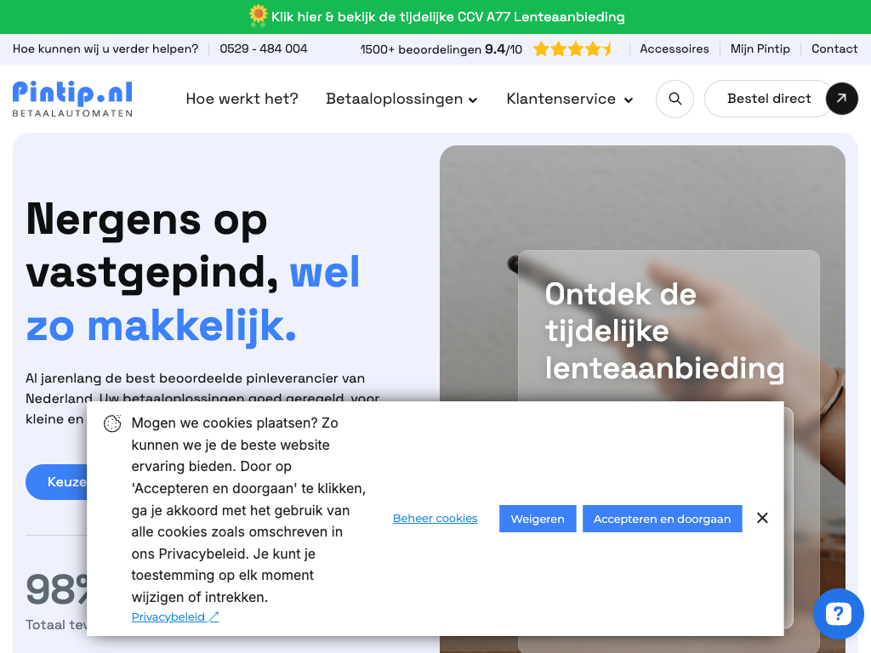
Task: Open the Hoe werkt het? menu item
Action: pyautogui.click(x=242, y=99)
